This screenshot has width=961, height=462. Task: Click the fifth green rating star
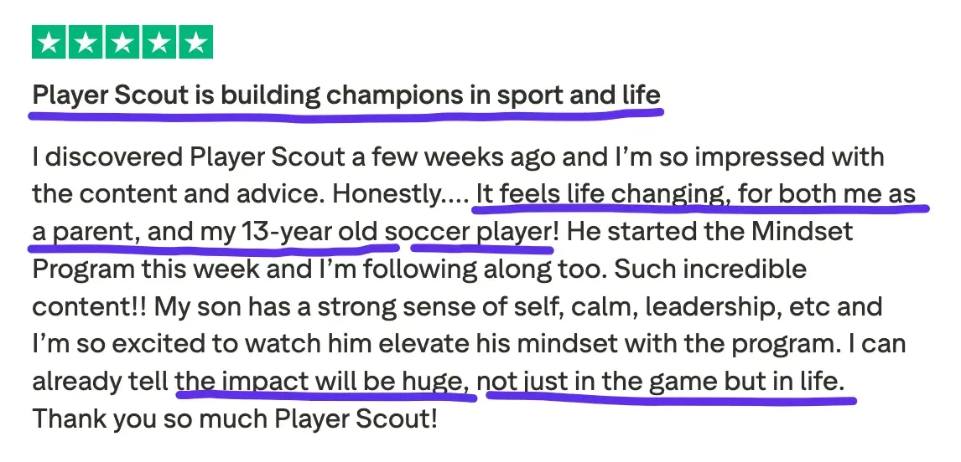pyautogui.click(x=196, y=42)
